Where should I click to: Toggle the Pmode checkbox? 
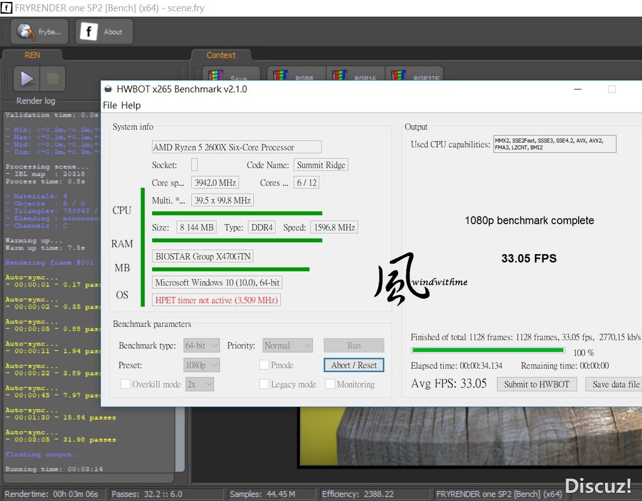point(265,365)
